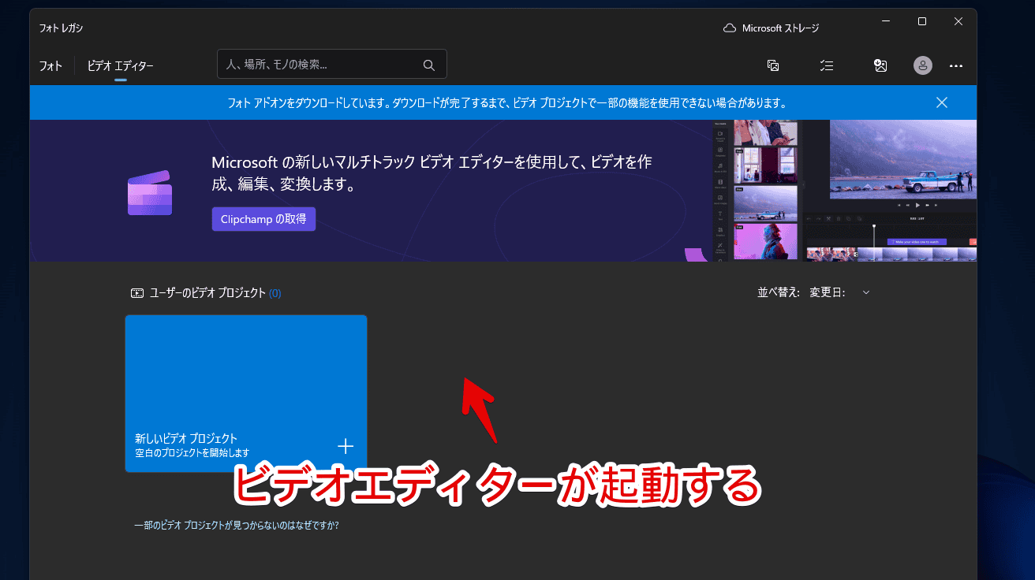Click the search box 人、場所、モノの検索
Viewport: 1035px width, 580px height.
(332, 65)
